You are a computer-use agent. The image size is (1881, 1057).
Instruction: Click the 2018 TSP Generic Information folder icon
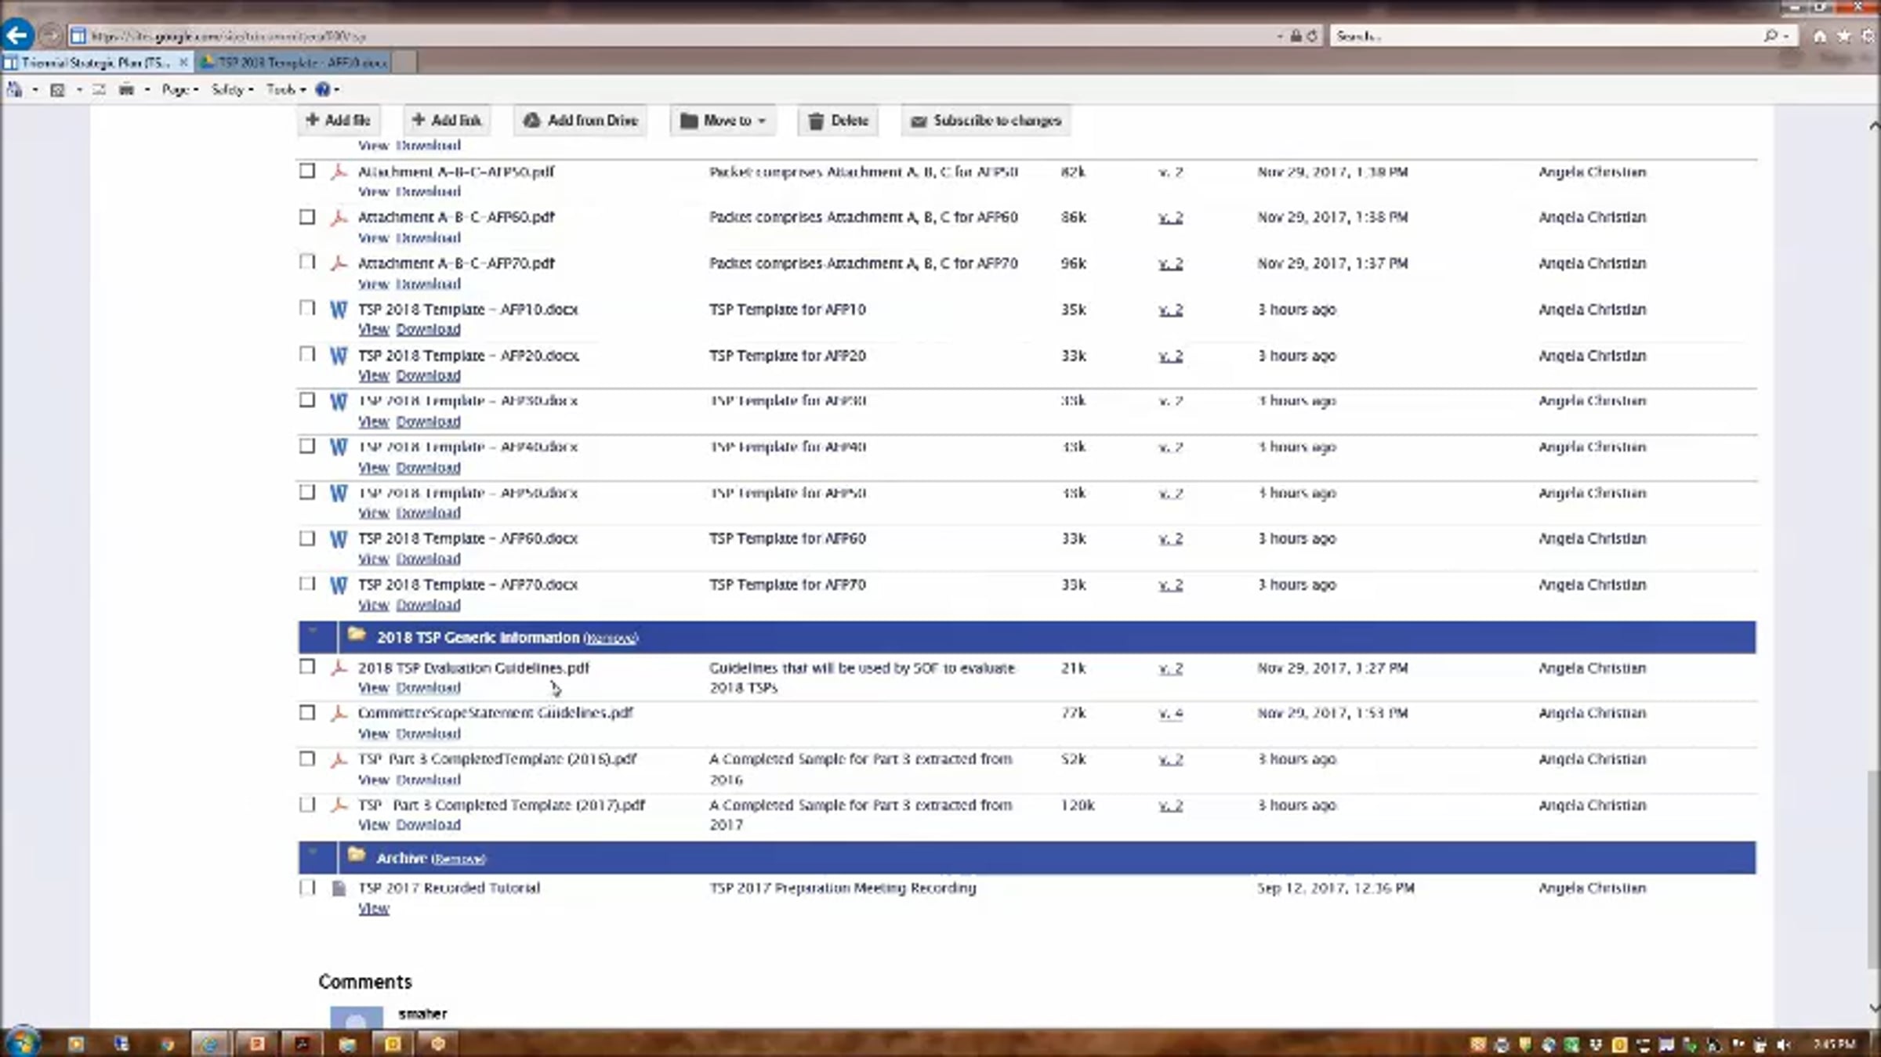pos(357,635)
